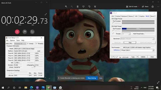The image size is (161, 90).
Task: Open taskbar search
Action: click(x=9, y=88)
